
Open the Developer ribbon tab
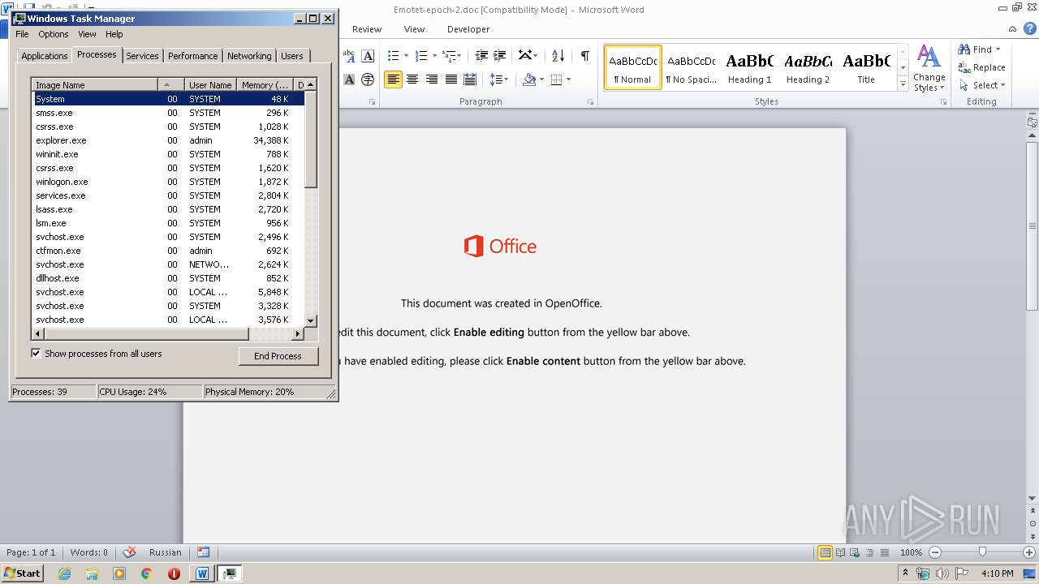pos(468,29)
